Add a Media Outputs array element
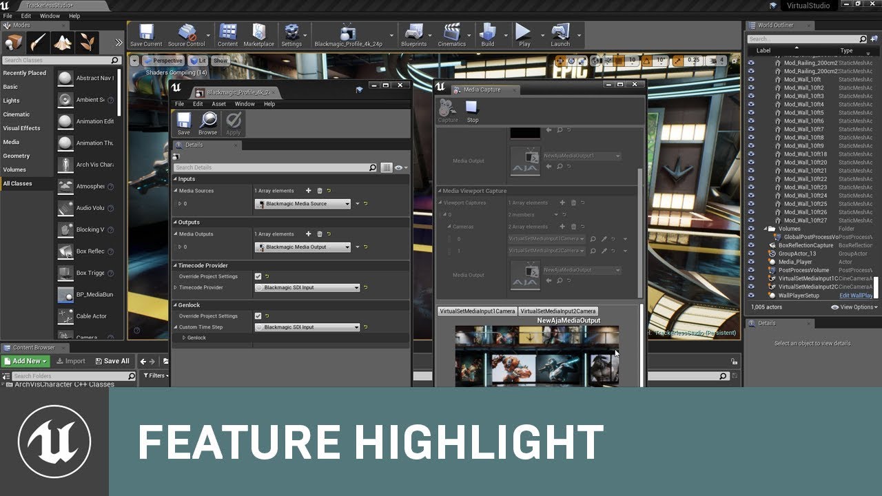 point(308,234)
